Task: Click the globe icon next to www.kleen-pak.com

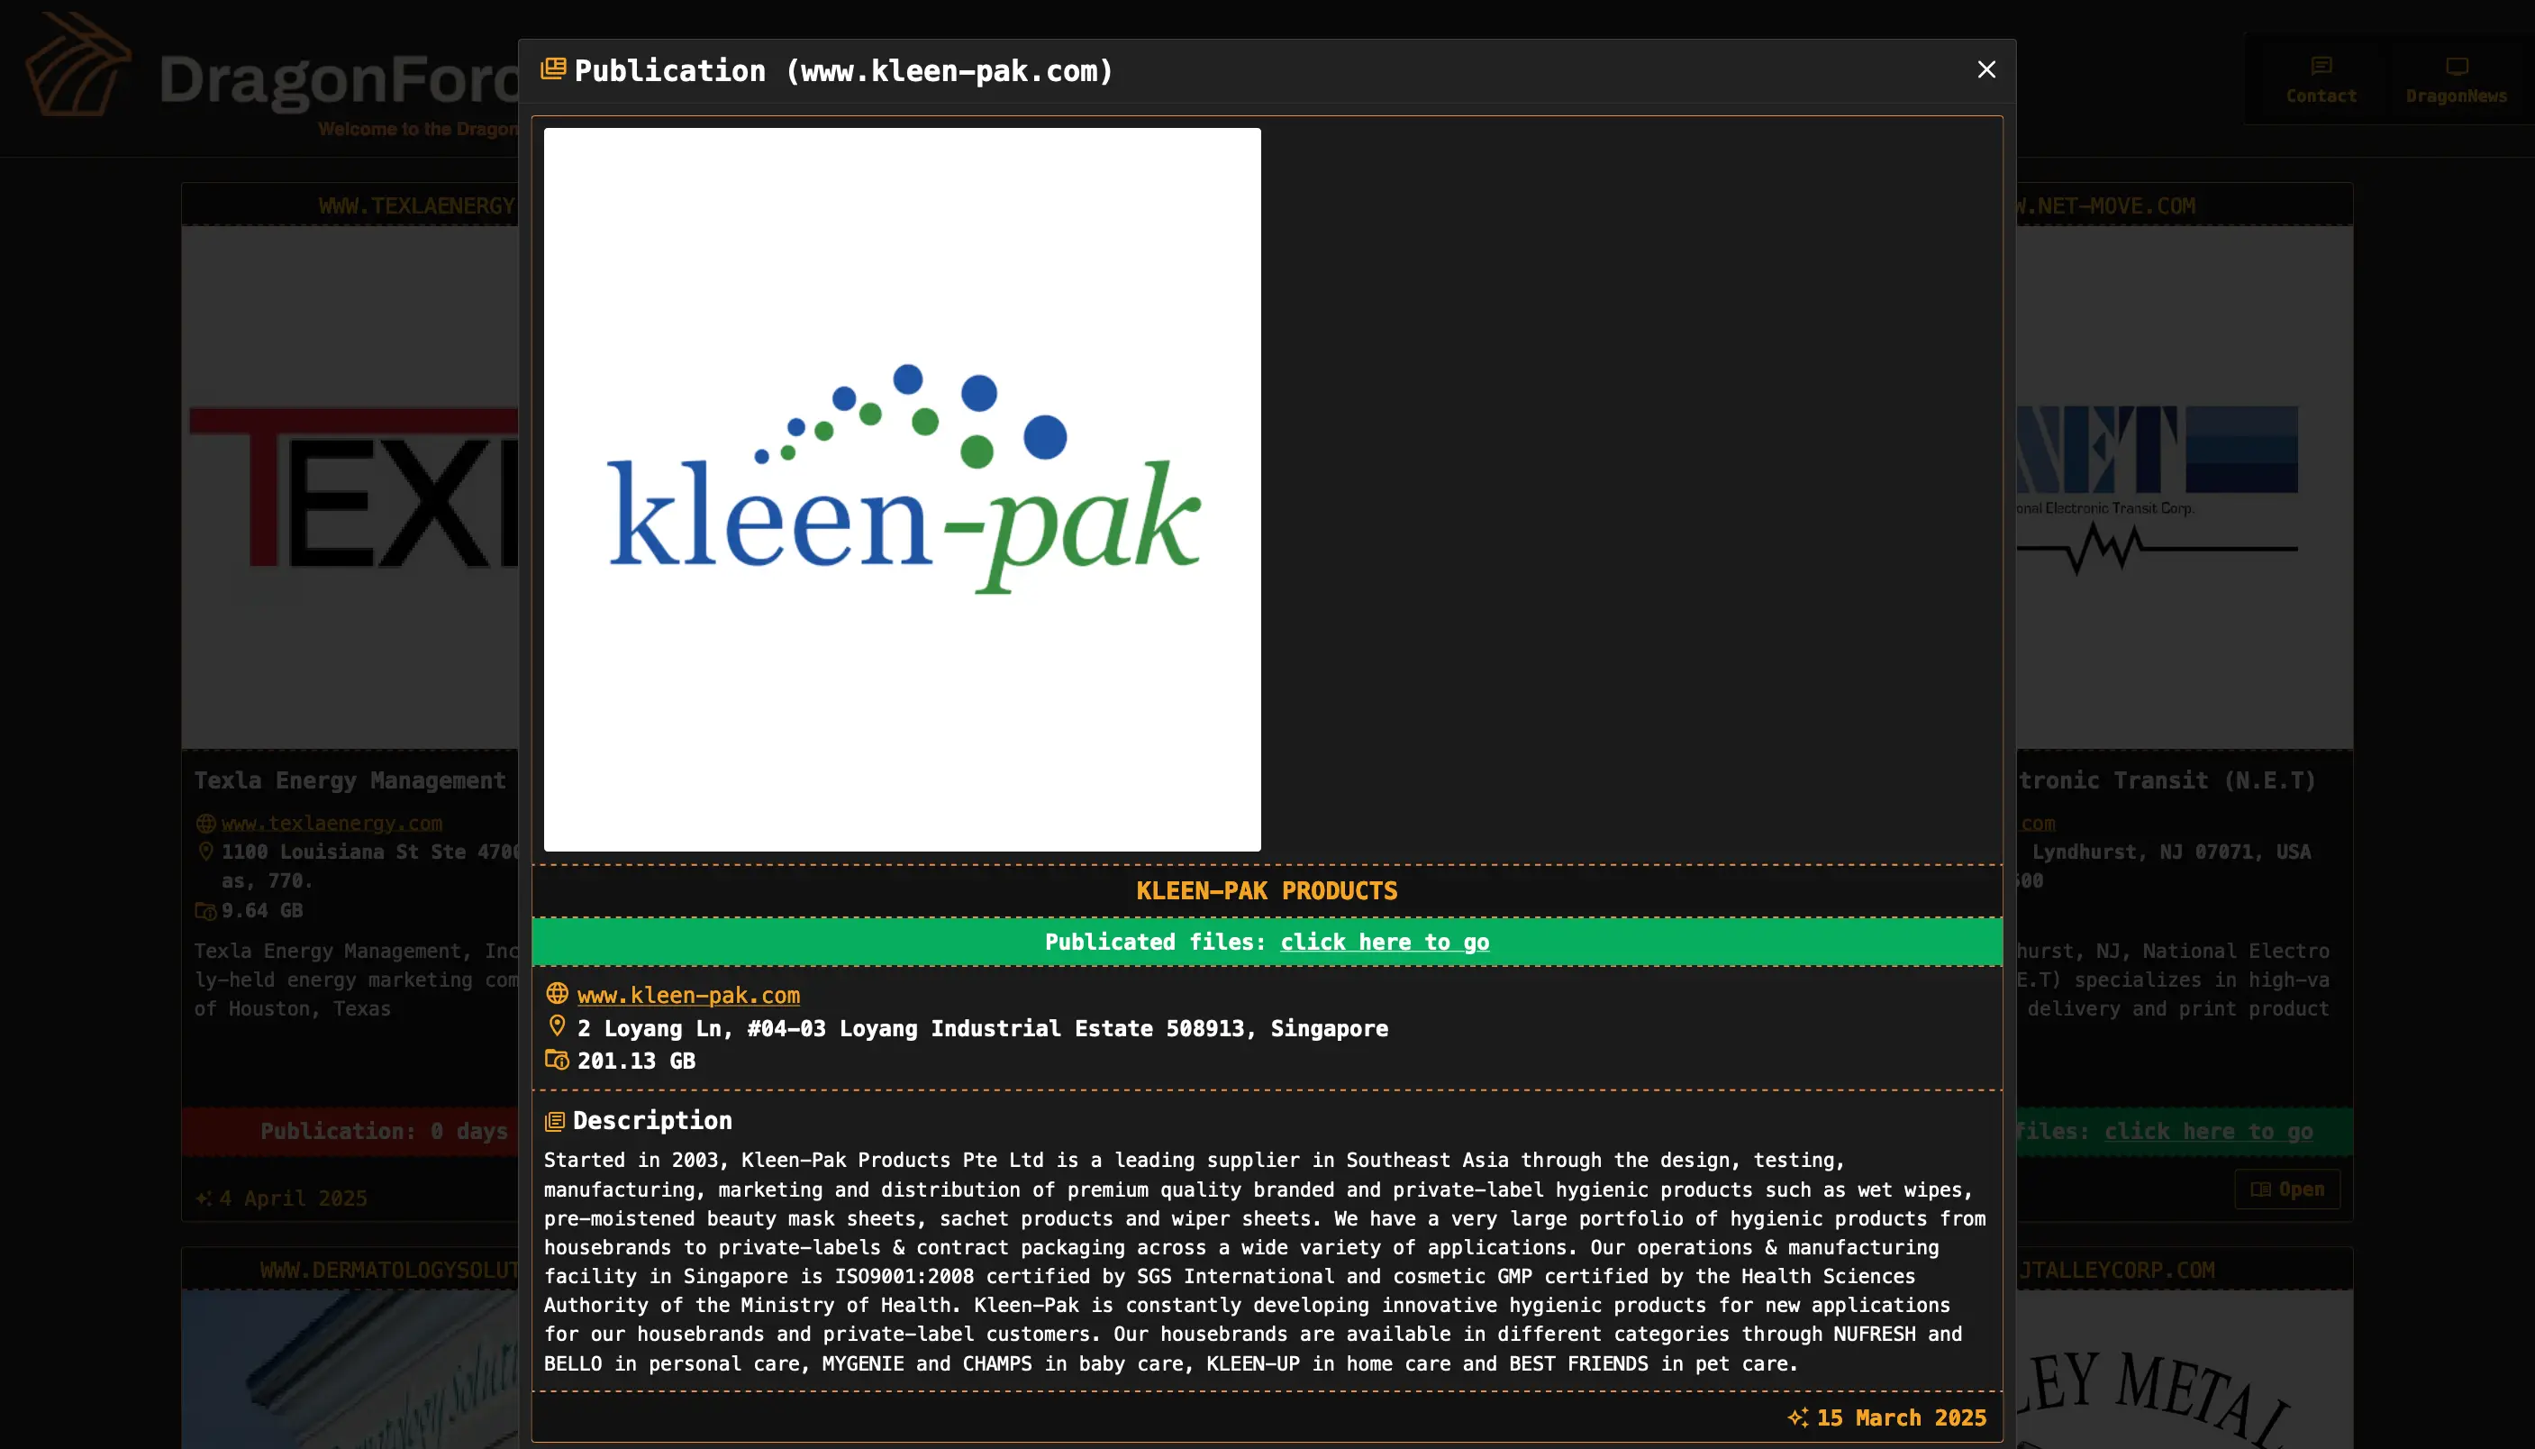Action: click(557, 994)
